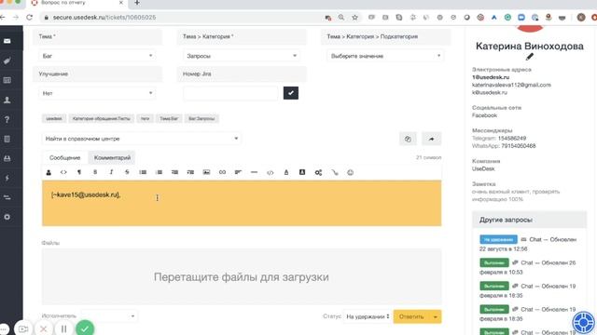Open the background color picker in editor
The image size is (597, 335).
pos(302,172)
